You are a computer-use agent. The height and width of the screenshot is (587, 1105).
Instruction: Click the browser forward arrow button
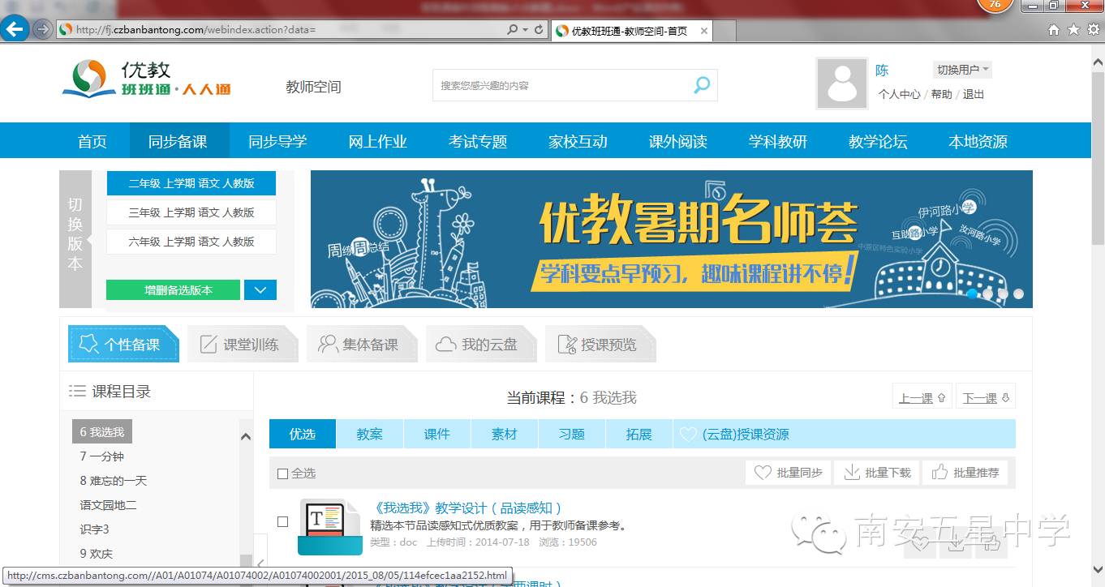click(42, 29)
